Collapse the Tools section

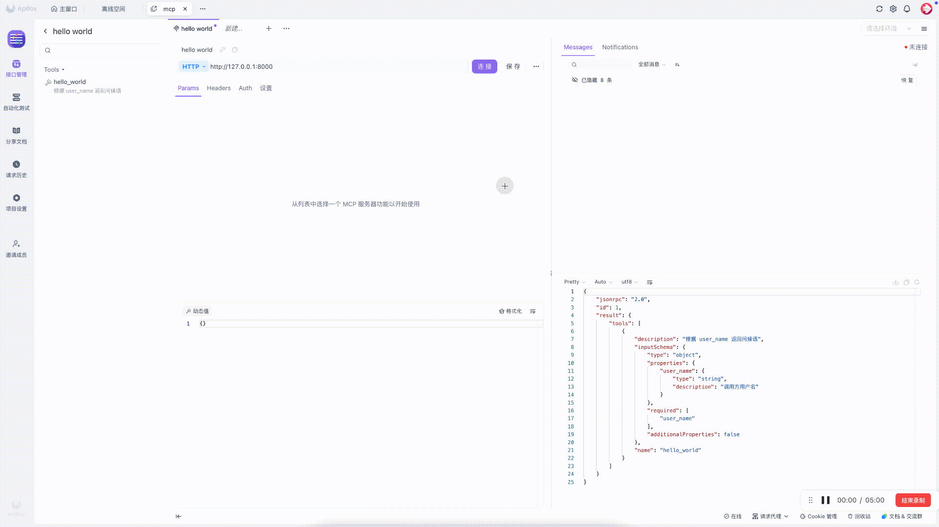pyautogui.click(x=54, y=69)
